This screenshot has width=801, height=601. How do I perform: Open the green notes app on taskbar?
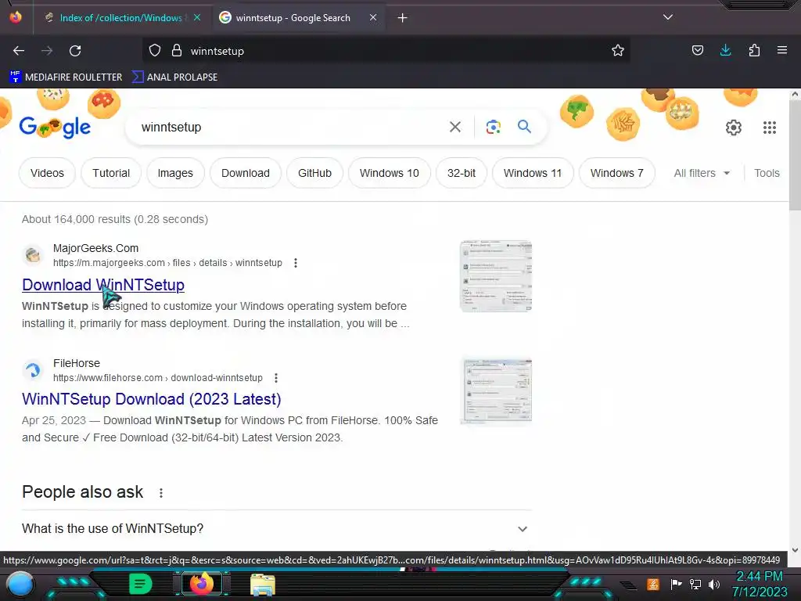140,584
